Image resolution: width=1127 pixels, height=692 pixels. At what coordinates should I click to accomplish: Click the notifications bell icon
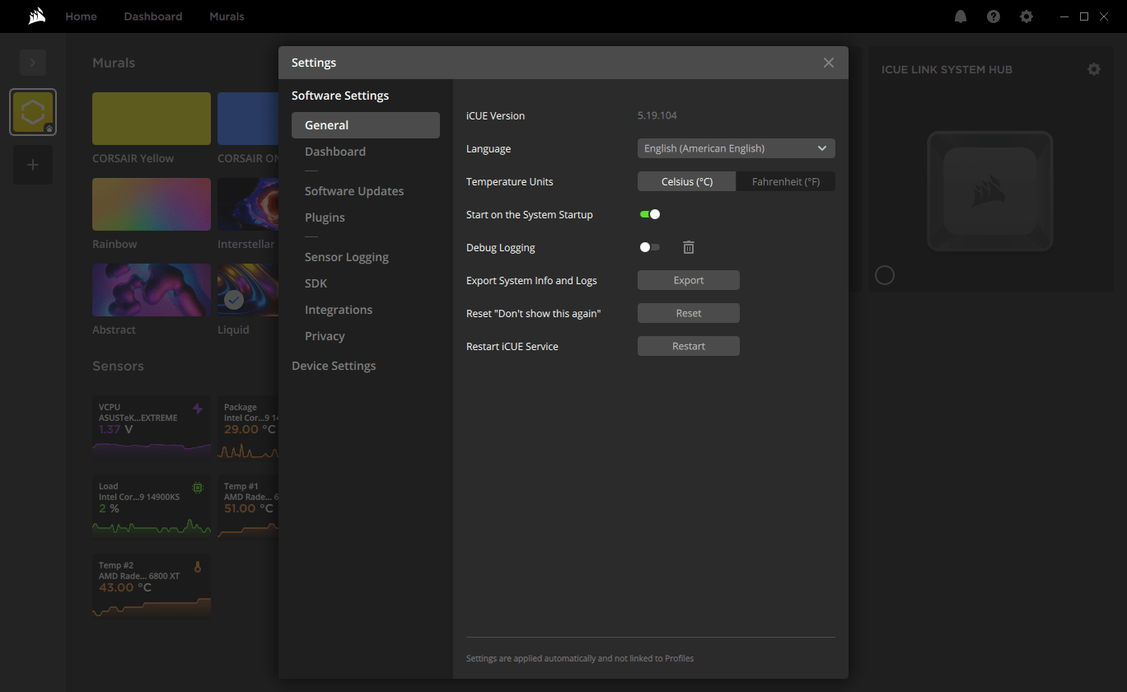pyautogui.click(x=961, y=16)
